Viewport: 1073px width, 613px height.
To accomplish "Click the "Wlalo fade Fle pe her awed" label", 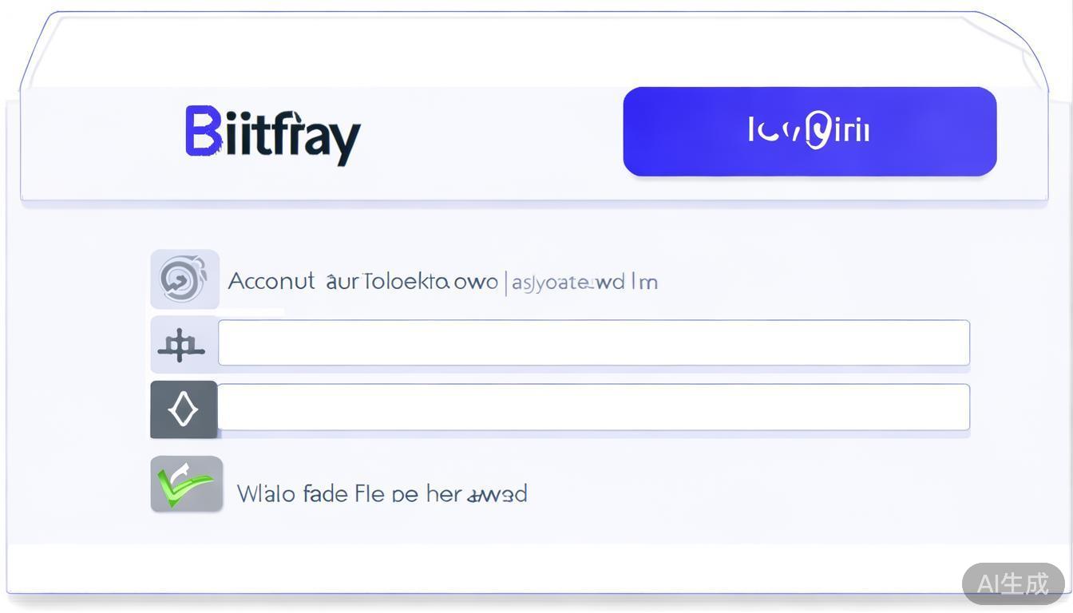I will [382, 493].
